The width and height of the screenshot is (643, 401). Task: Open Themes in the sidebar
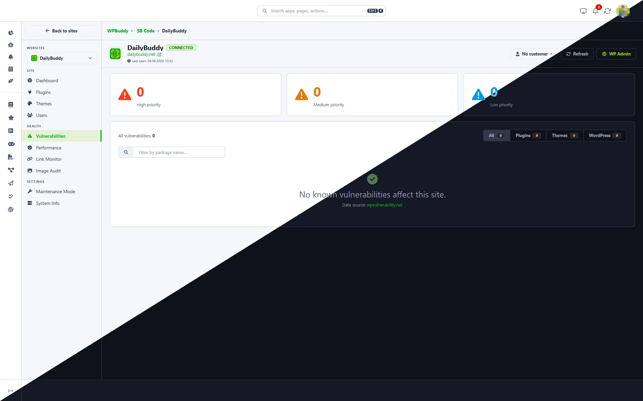tap(61, 104)
